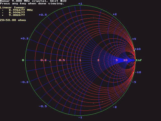Click the x marker near 0.2 resistance
This screenshot has width=161, height=121.
(x=50, y=62)
